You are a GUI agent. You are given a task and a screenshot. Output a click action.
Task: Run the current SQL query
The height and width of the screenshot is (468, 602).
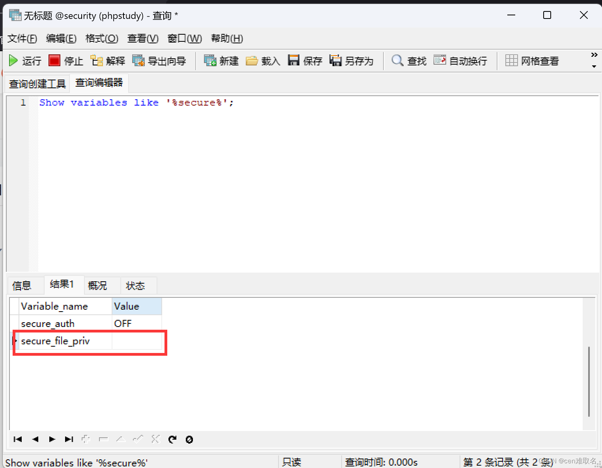tap(24, 60)
